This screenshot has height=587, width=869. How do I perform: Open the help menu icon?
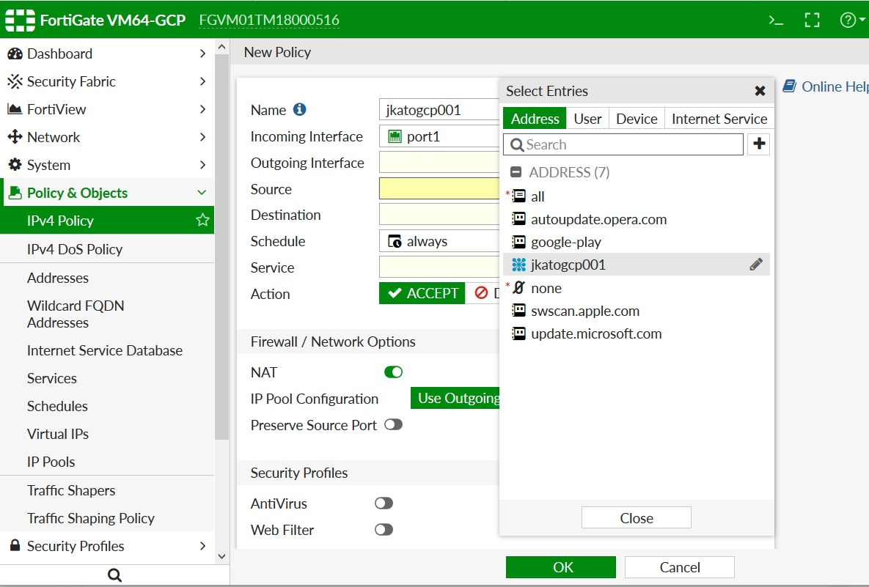tap(848, 21)
